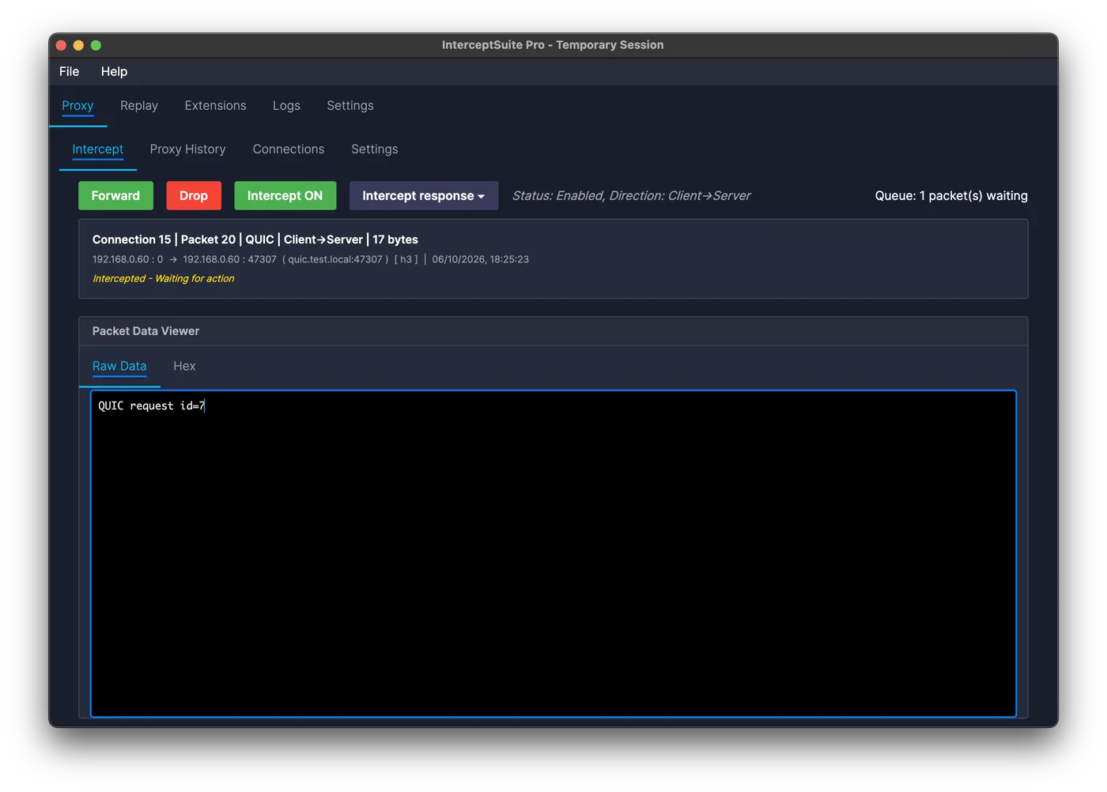Viewport: 1107px width, 792px height.
Task: Select the top-level Proxy tab
Action: click(77, 106)
